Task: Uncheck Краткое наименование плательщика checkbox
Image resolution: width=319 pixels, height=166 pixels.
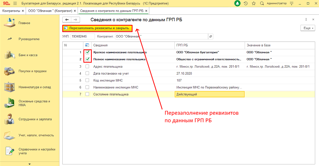Action: click(x=88, y=52)
